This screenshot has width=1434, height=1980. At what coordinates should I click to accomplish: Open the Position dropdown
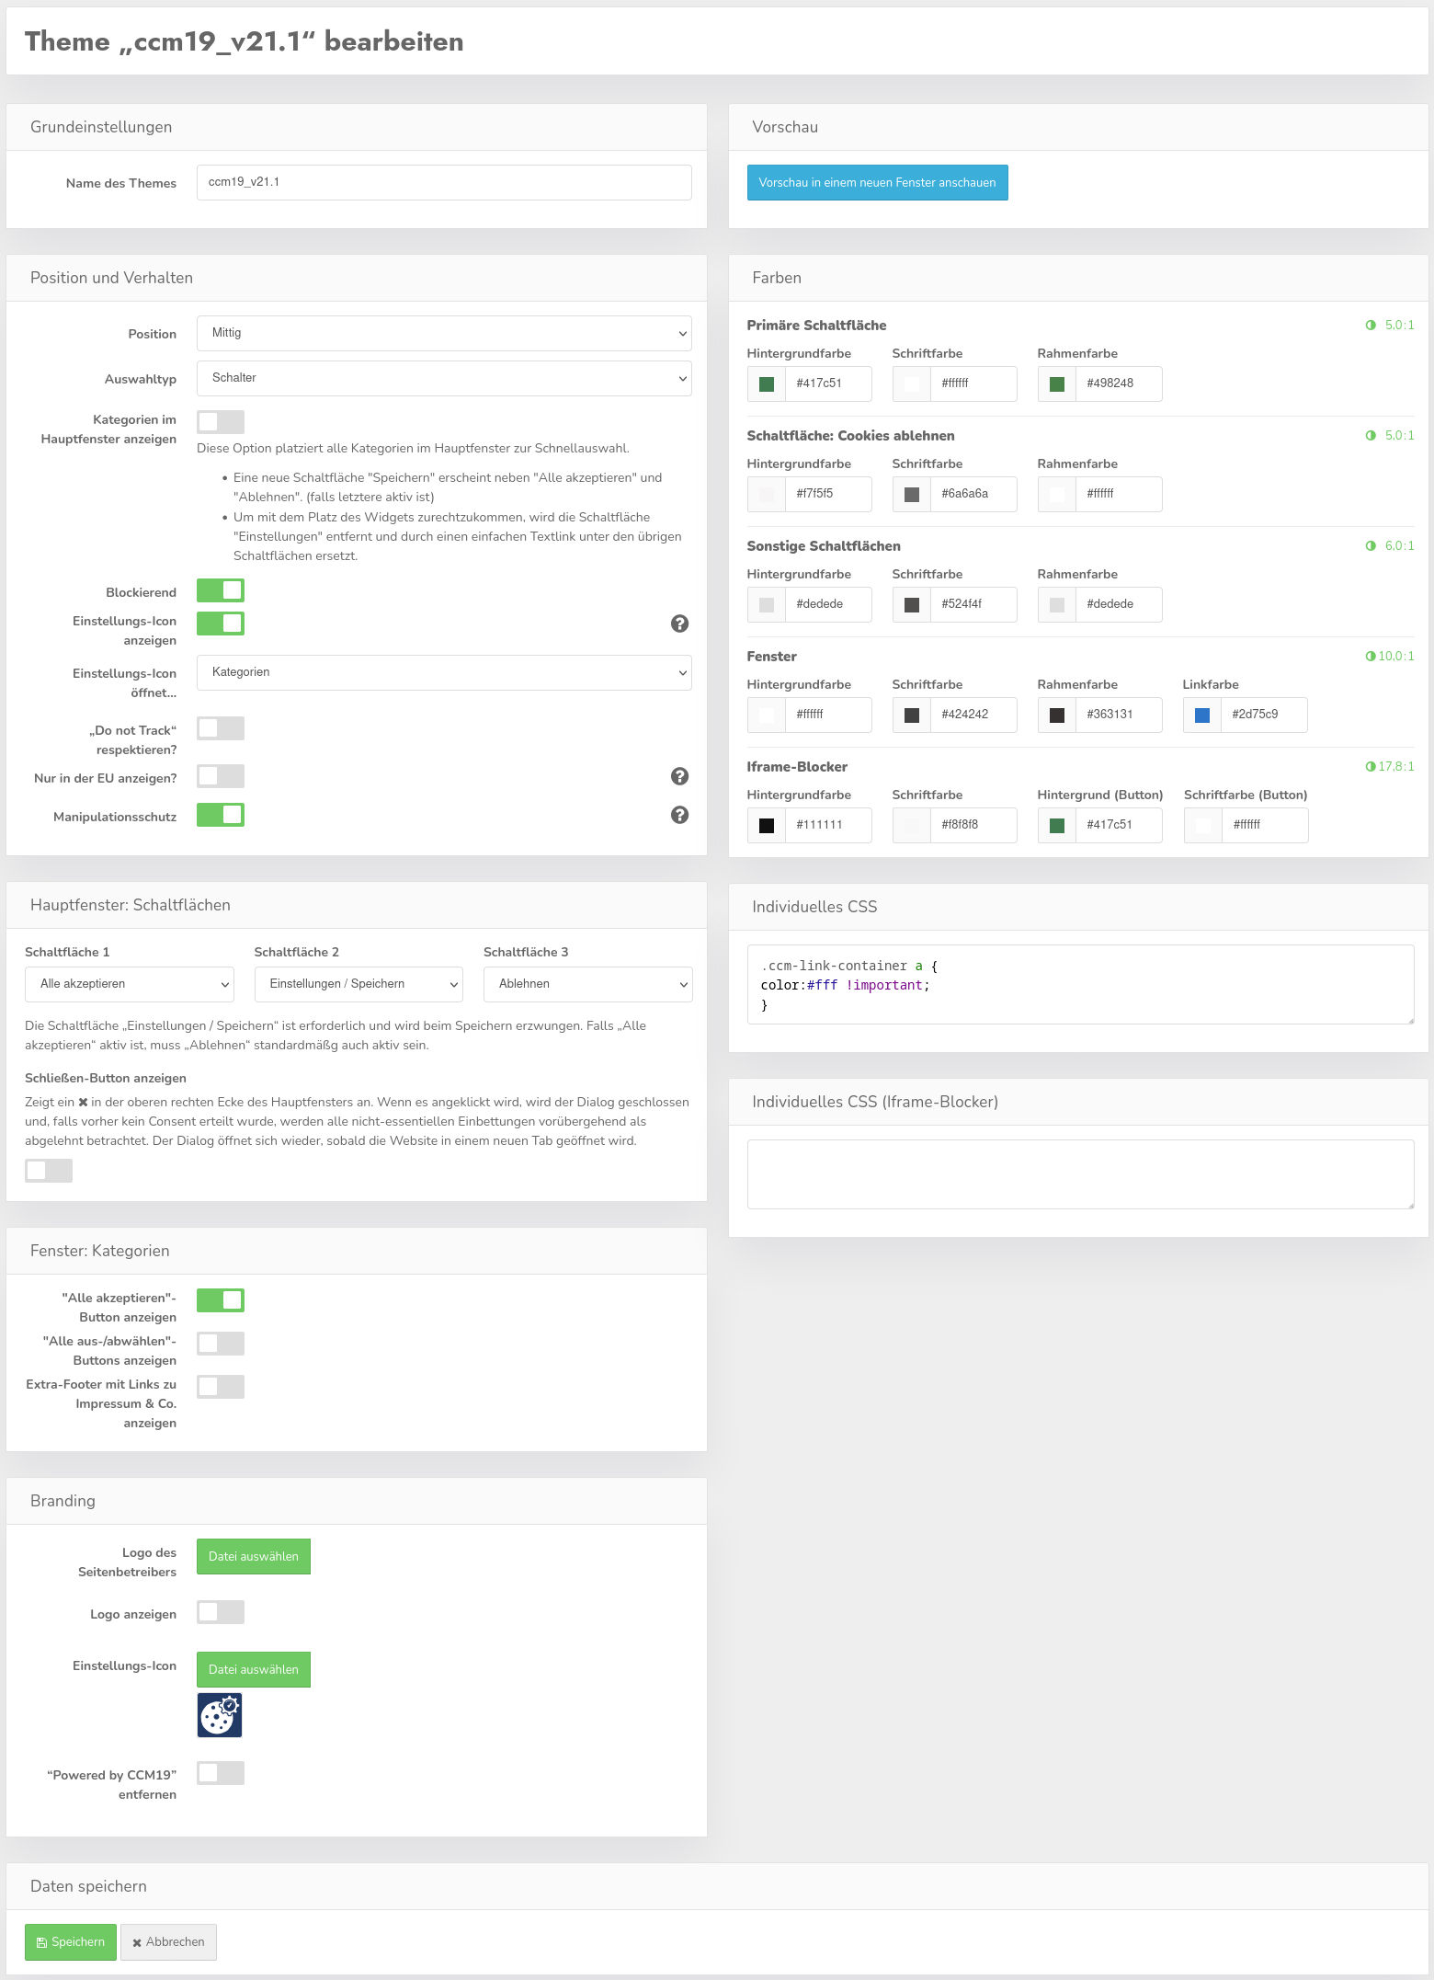(x=444, y=334)
